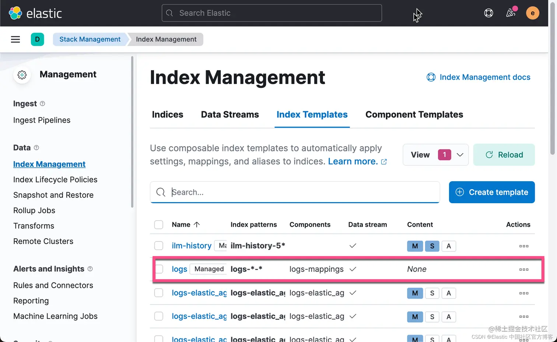Toggle the select-all templates checkbox
Viewport: 557px width, 342px height.
pyautogui.click(x=159, y=225)
